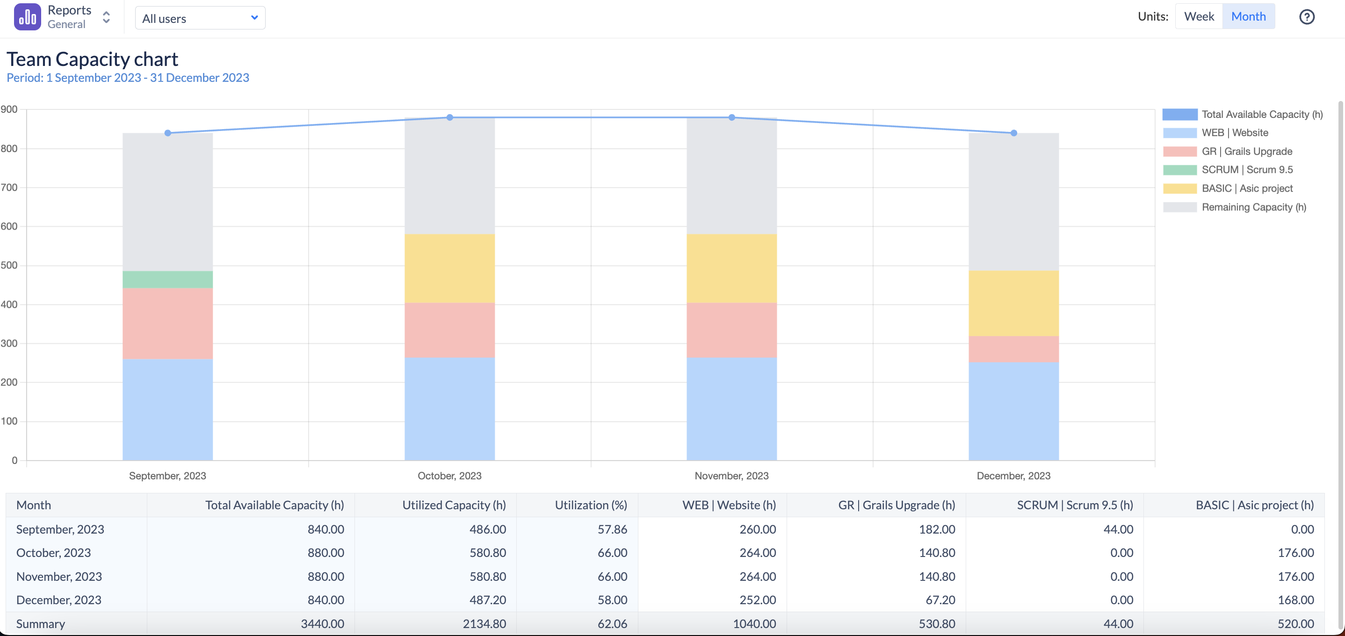Click the All users dropdown chevron
The width and height of the screenshot is (1345, 636).
[x=254, y=18]
